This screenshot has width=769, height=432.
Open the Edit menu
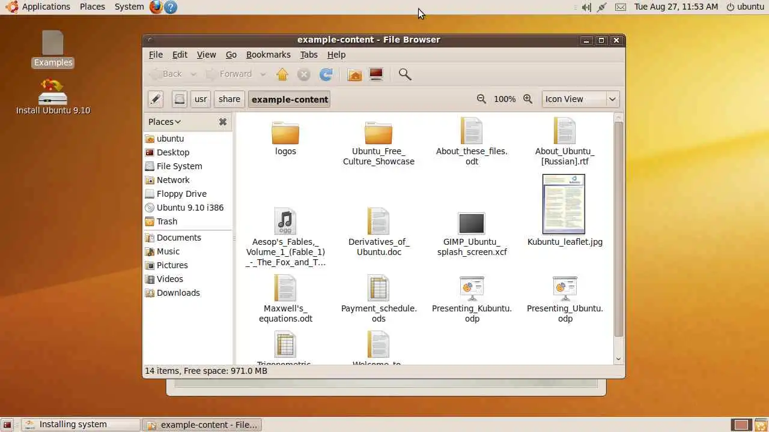pyautogui.click(x=180, y=55)
